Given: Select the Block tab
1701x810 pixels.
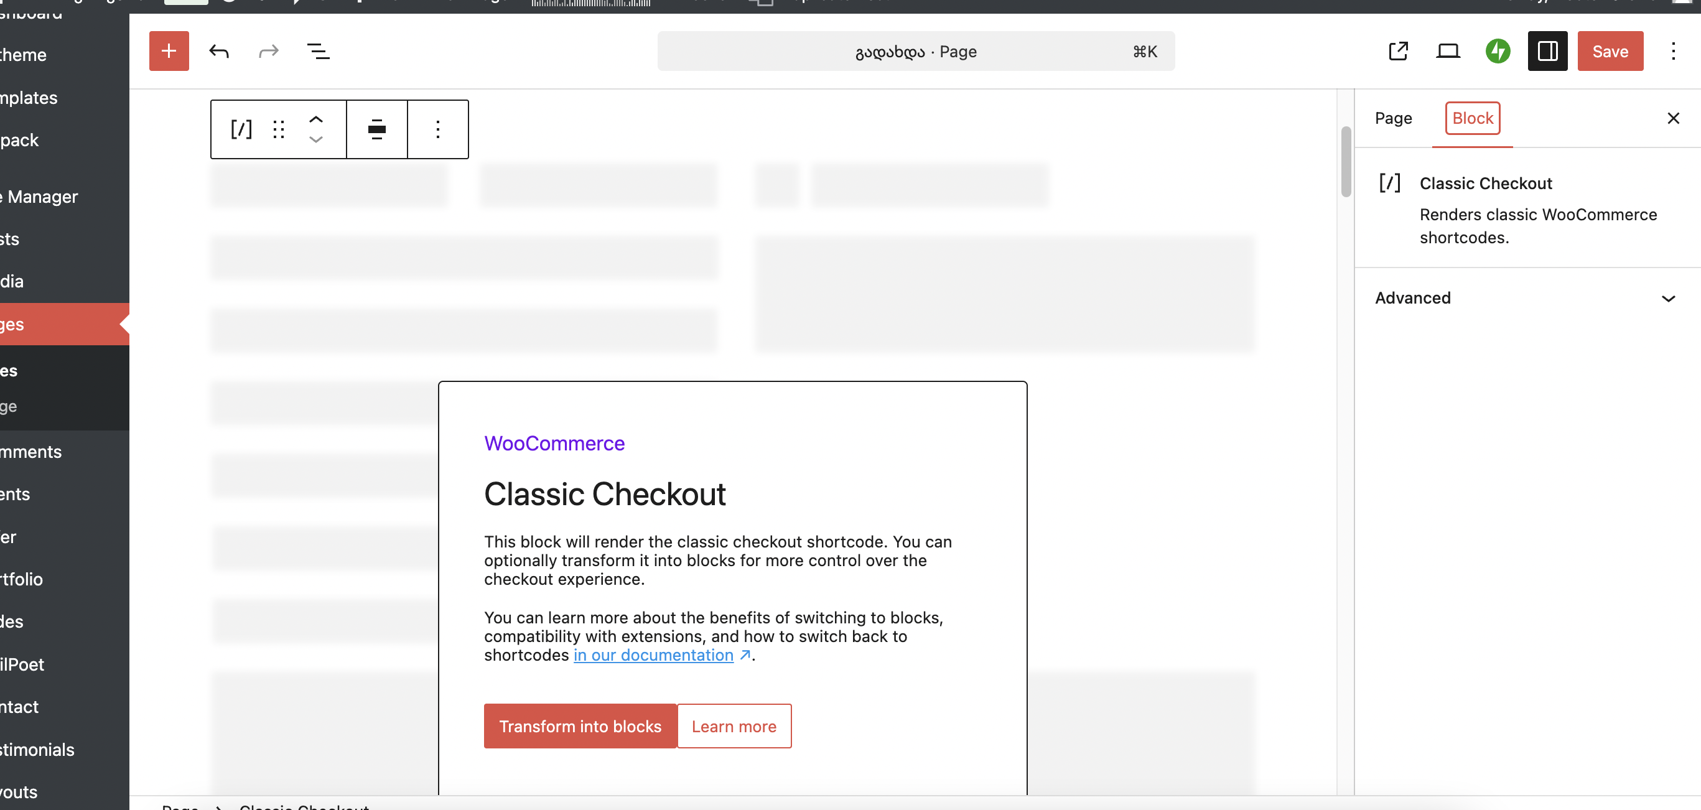Looking at the screenshot, I should pos(1473,118).
